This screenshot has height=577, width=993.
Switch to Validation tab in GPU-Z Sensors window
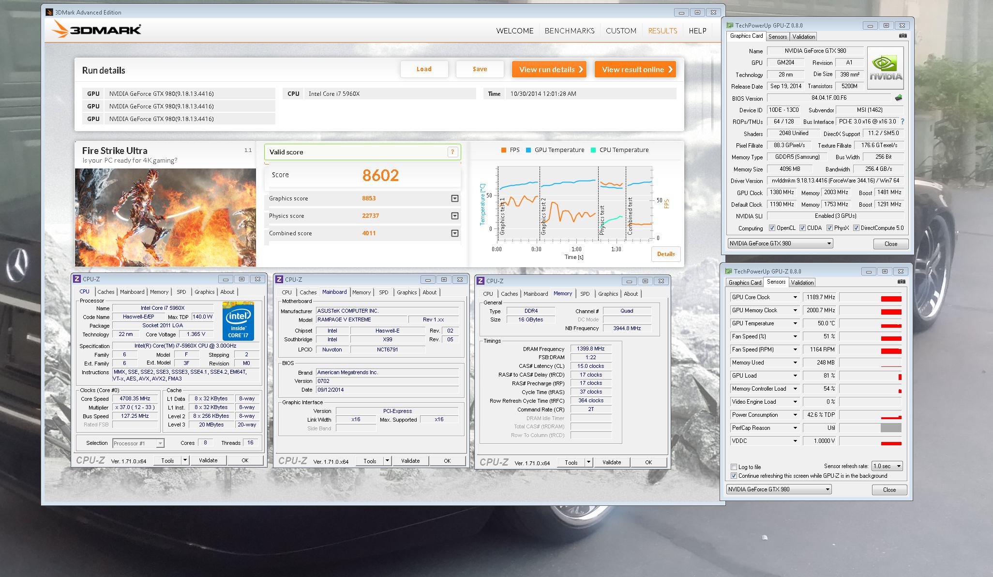pyautogui.click(x=802, y=283)
